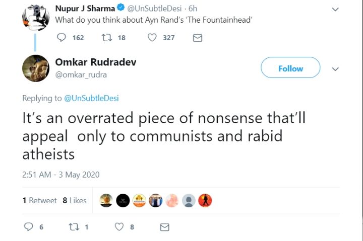Click the 2:51 AM tweet timestamp
Viewport: 363px width, 241px height.
(60, 175)
